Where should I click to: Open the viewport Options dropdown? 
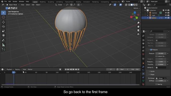click(137, 8)
